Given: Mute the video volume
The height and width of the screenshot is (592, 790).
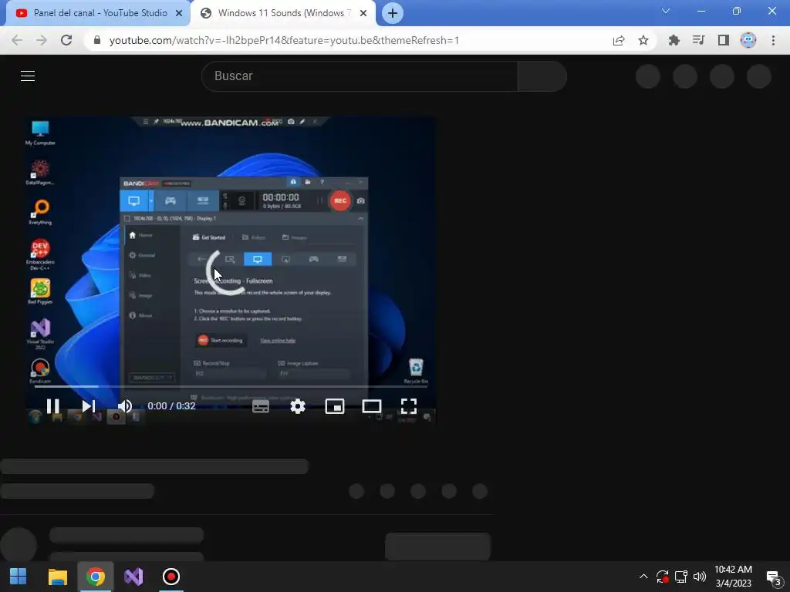Looking at the screenshot, I should pos(124,405).
